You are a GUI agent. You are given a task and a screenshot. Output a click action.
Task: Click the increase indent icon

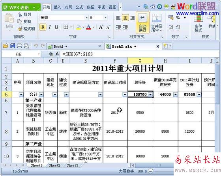pyautogui.click(x=125, y=27)
